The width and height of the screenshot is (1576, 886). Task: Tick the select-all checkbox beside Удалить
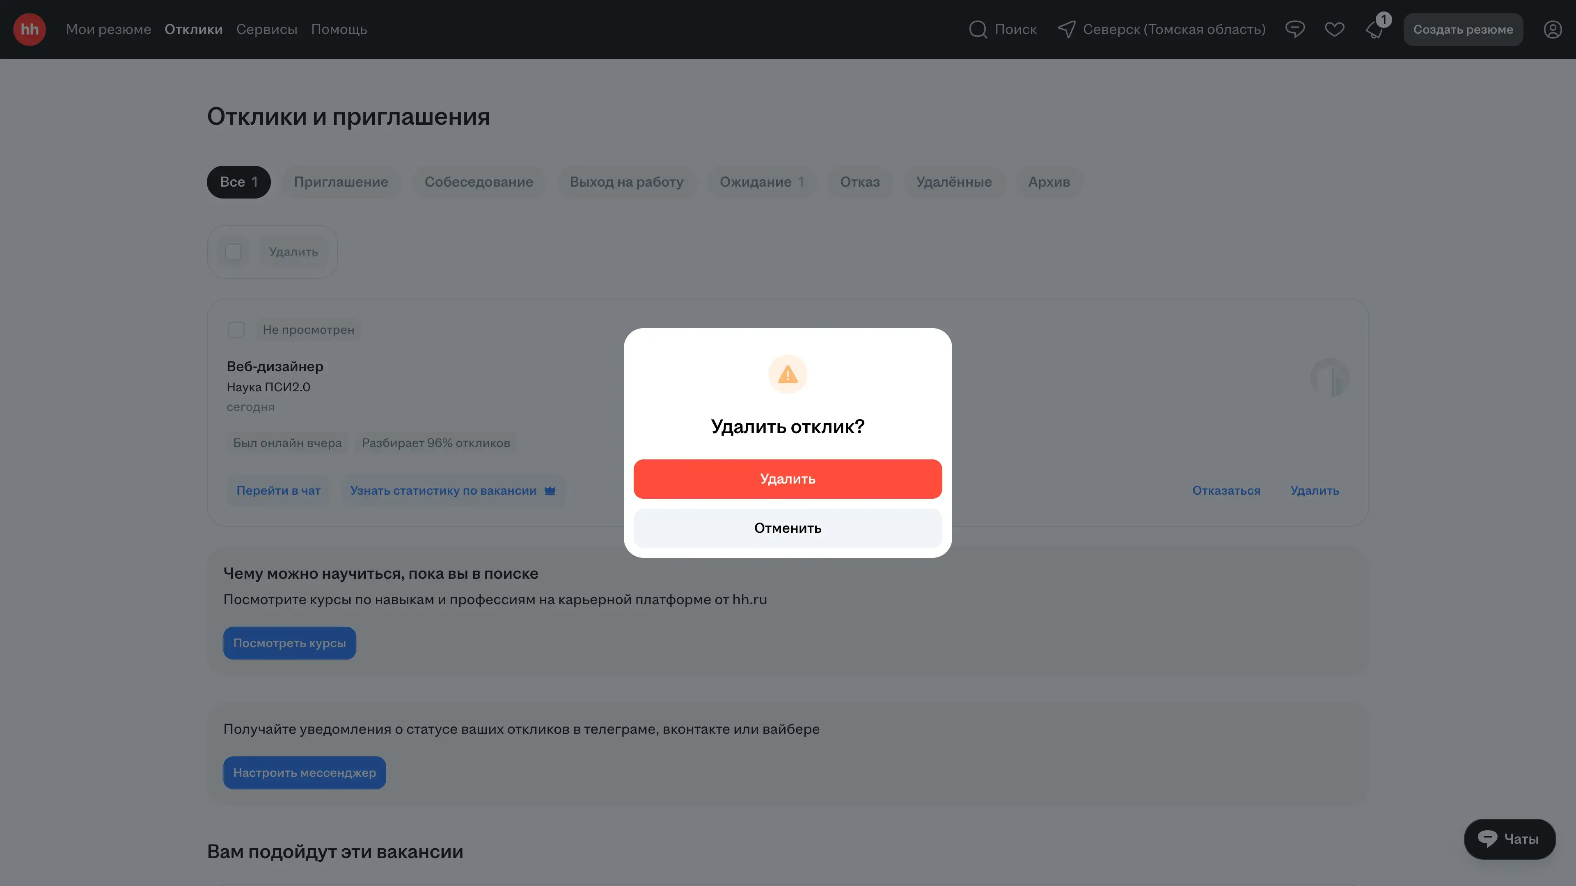pos(233,252)
